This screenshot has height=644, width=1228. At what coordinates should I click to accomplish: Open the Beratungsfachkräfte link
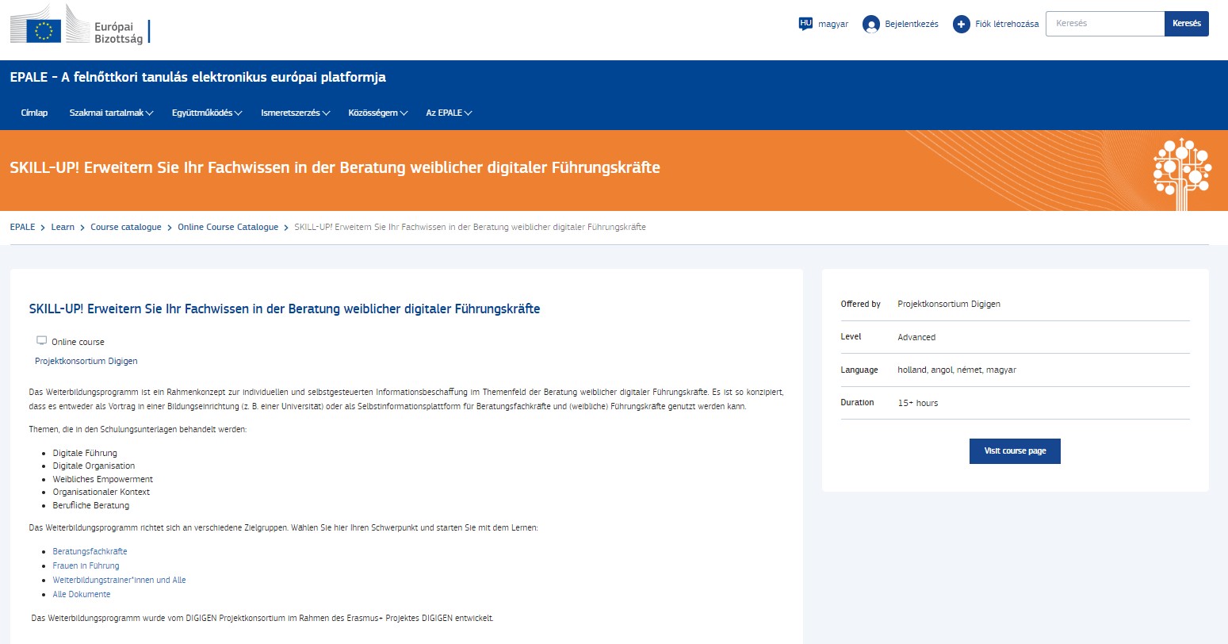[90, 551]
